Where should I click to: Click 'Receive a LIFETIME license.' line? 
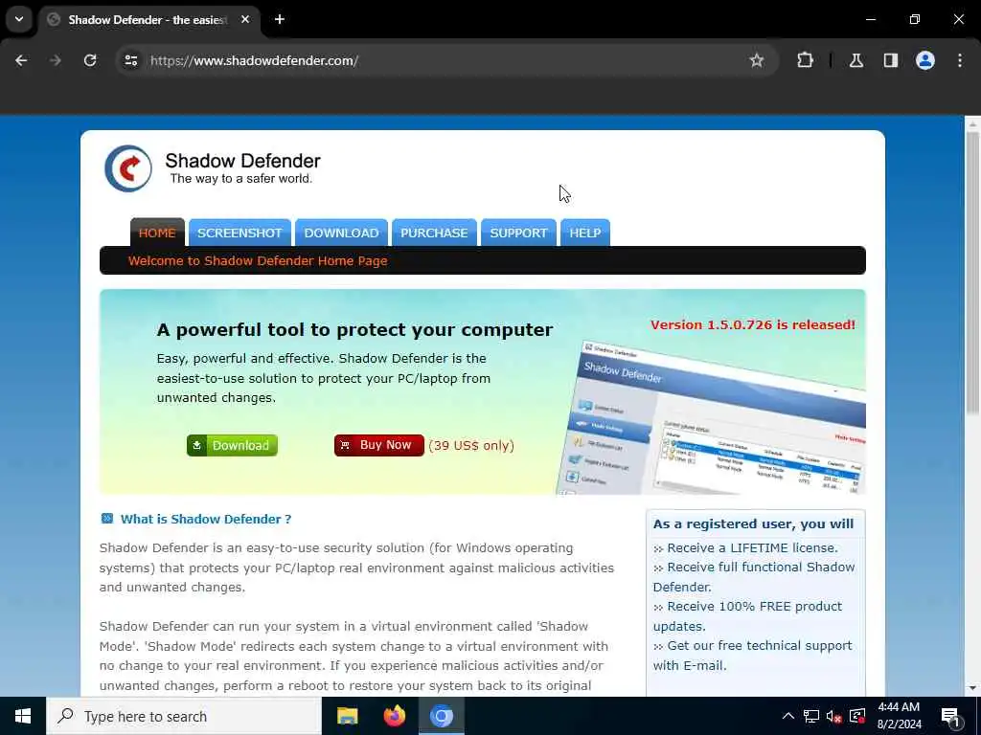coord(752,547)
